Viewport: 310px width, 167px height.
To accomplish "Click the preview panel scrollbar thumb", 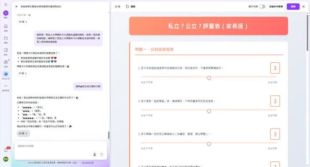I will 307,33.
